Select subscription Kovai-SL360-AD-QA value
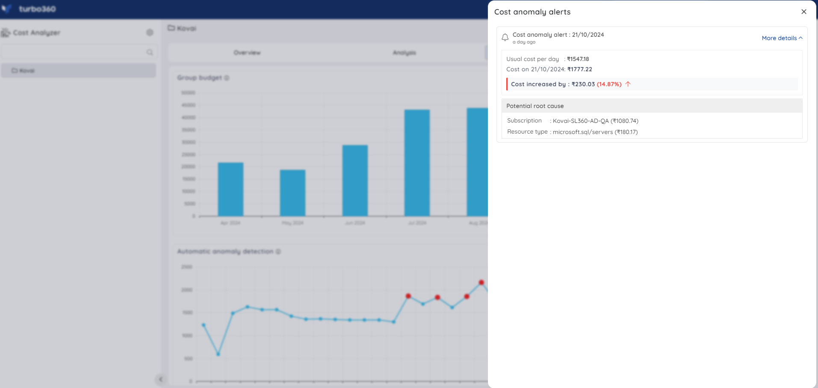 595,121
